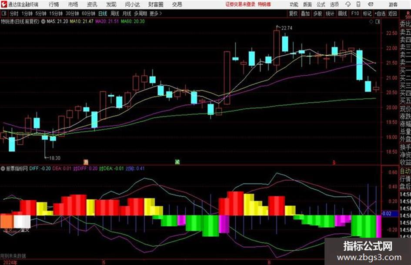Screen dimensions: 411x265
Task: Click the 复权 toolbar button
Action: (x=293, y=13)
